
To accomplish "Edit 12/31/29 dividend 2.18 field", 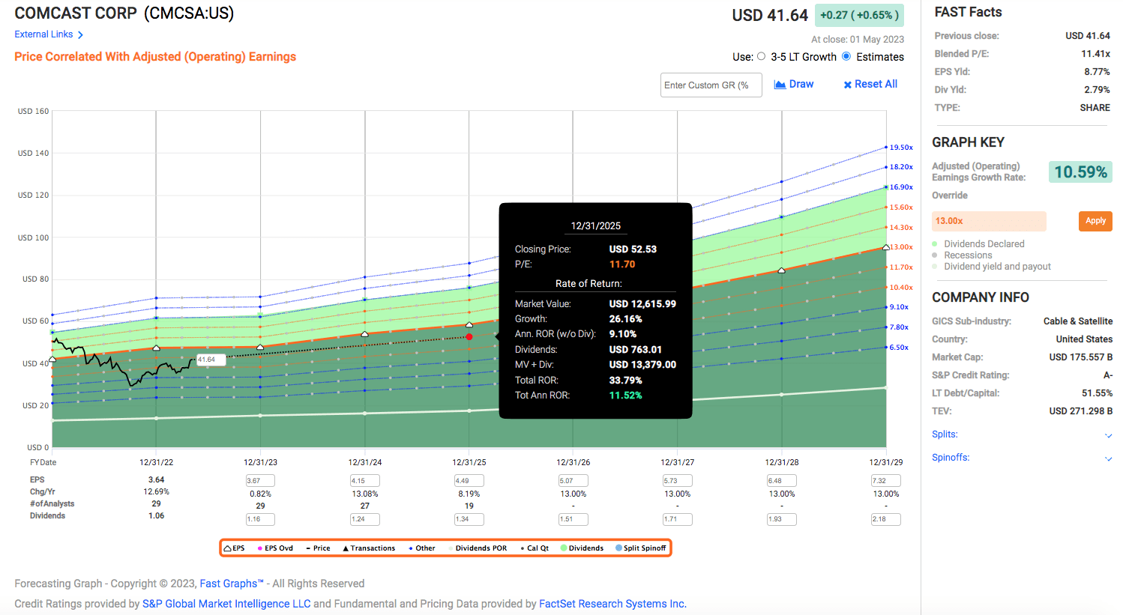I will click(x=885, y=519).
